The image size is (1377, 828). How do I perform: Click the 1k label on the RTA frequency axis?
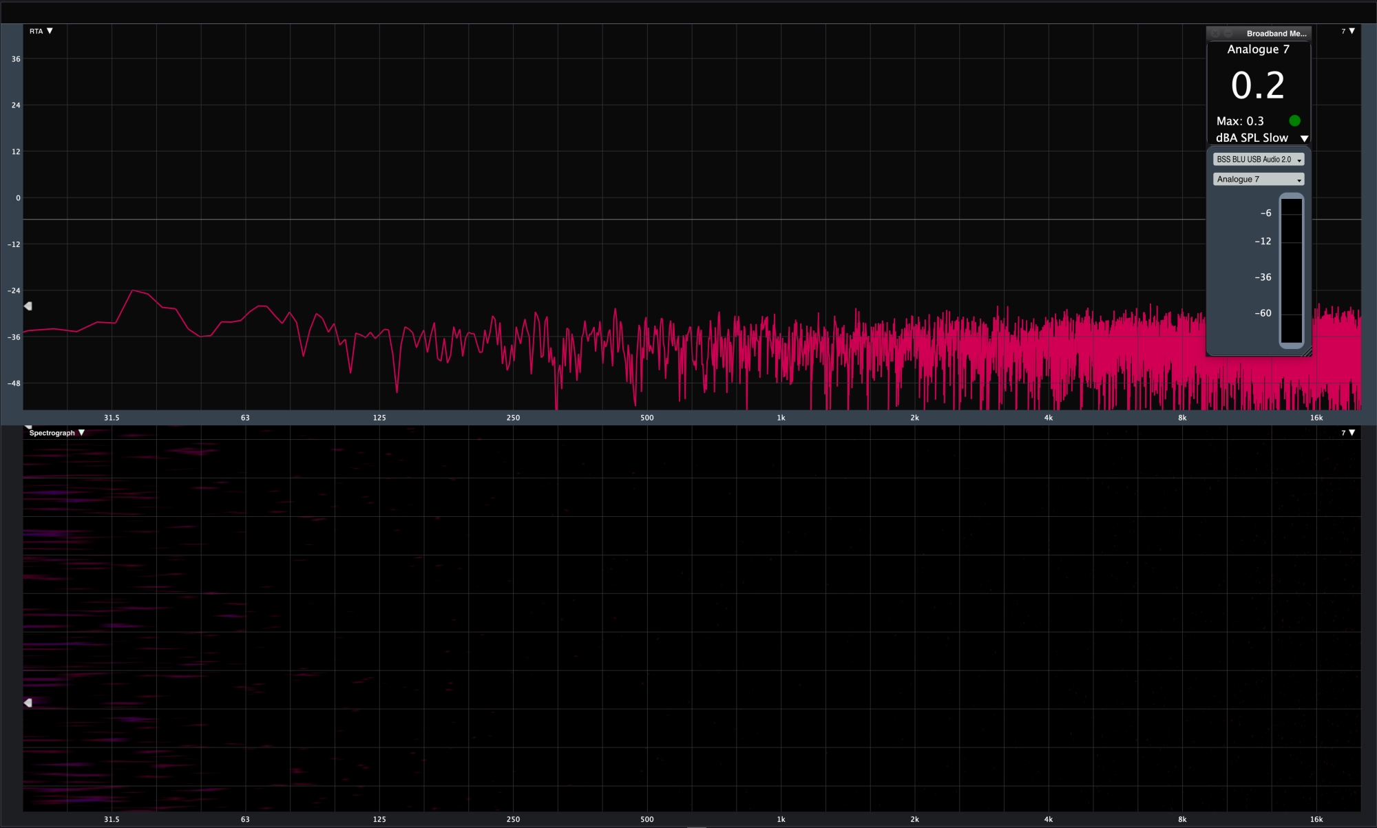click(781, 418)
